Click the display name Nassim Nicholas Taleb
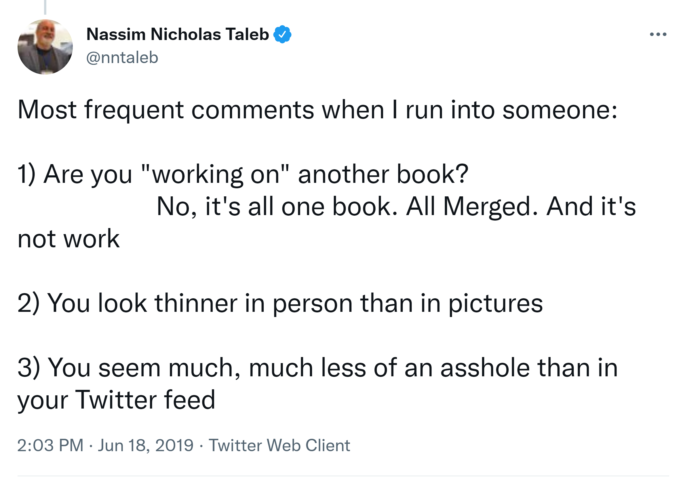683x484 pixels. point(178,34)
